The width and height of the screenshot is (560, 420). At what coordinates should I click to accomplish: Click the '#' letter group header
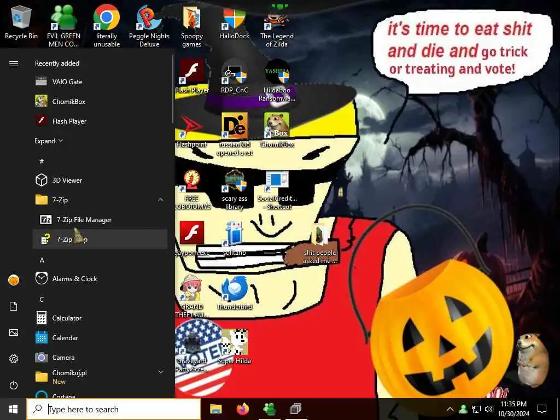point(42,161)
